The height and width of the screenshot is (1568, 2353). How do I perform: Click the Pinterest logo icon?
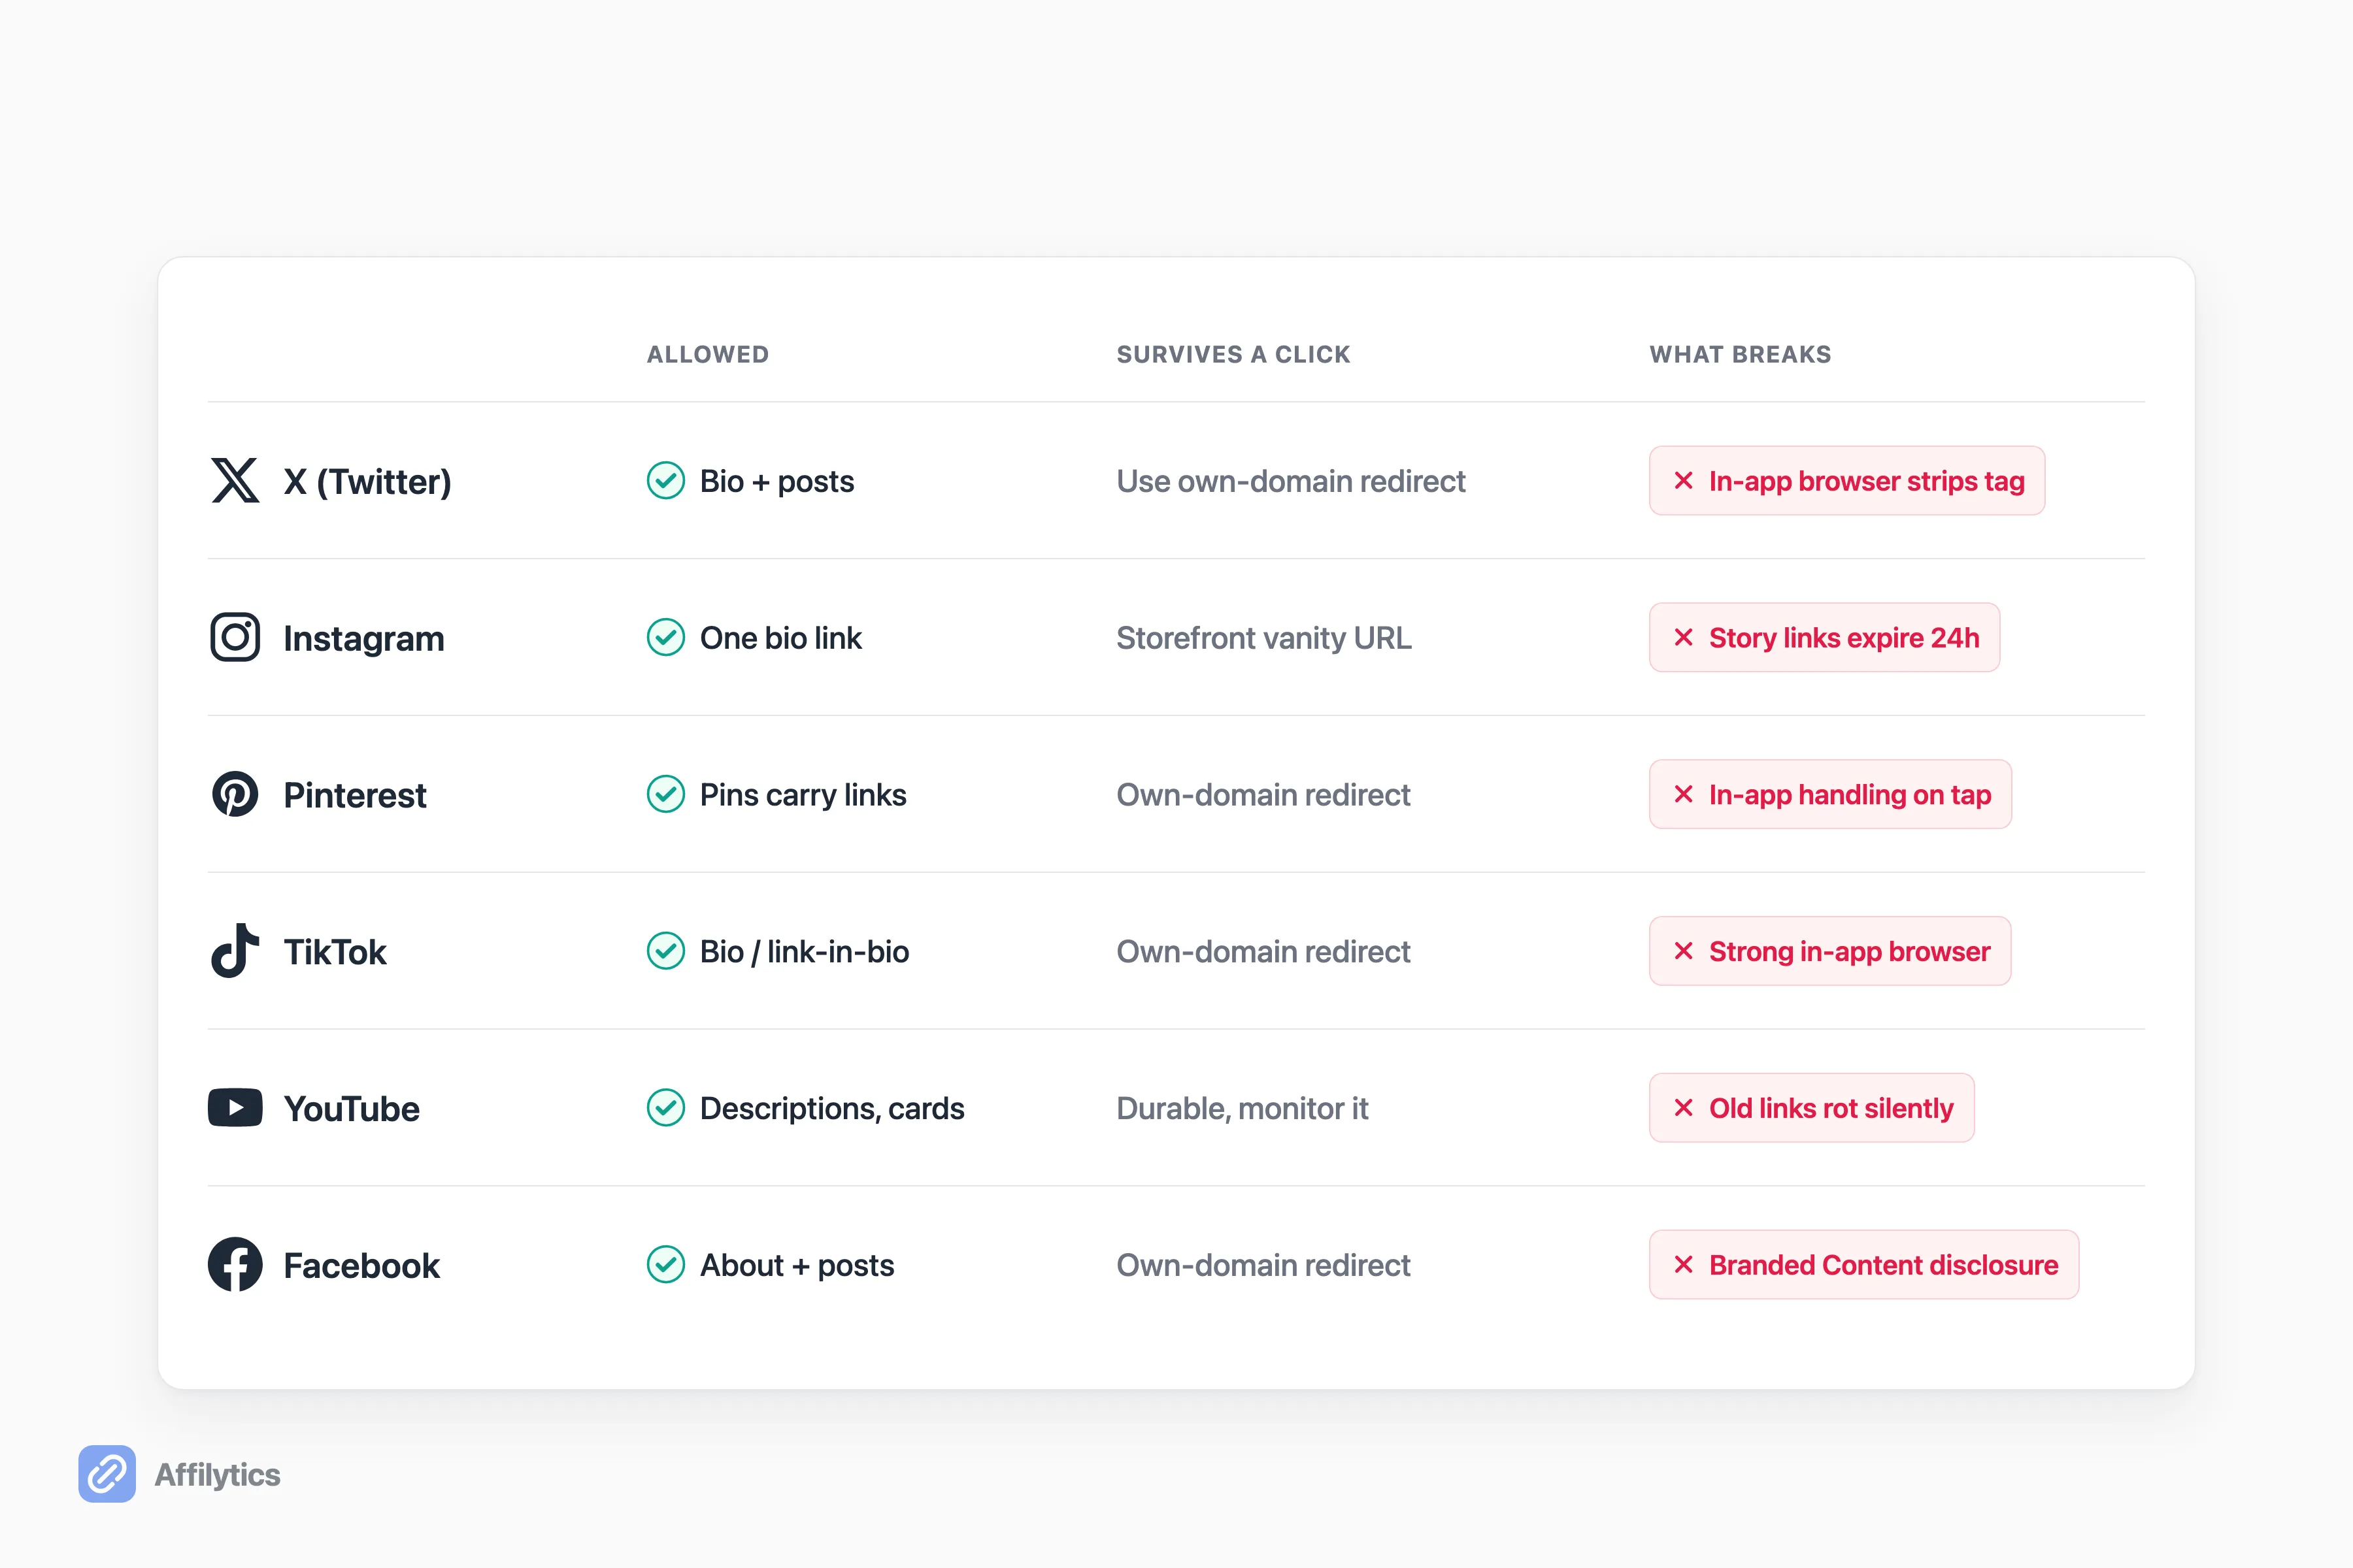tap(235, 794)
